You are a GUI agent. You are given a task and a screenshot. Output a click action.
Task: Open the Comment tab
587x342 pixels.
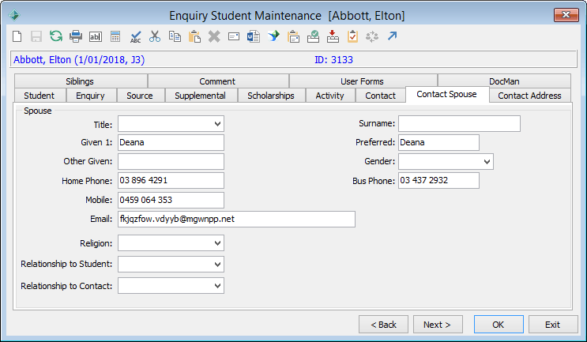pyautogui.click(x=218, y=81)
